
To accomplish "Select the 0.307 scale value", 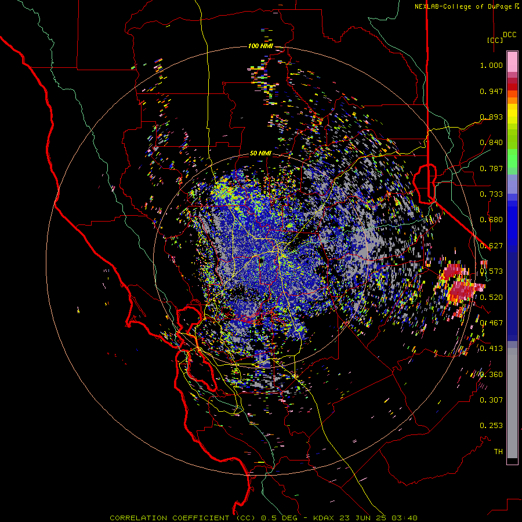I will coord(491,400).
